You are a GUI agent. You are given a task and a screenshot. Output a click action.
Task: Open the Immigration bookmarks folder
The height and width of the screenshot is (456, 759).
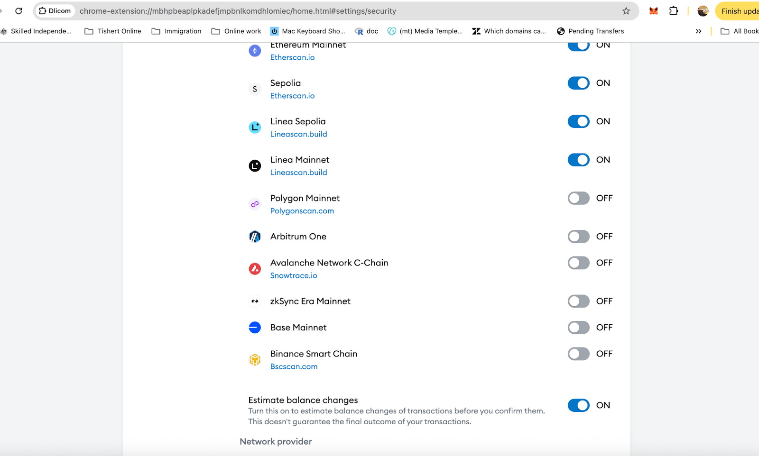click(x=176, y=31)
